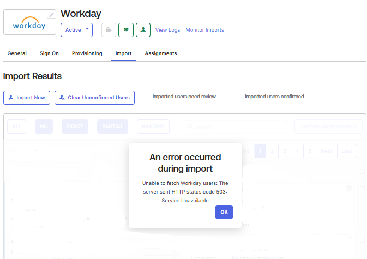Select current page 1 in pagination
The width and height of the screenshot is (367, 259).
pyautogui.click(x=260, y=151)
